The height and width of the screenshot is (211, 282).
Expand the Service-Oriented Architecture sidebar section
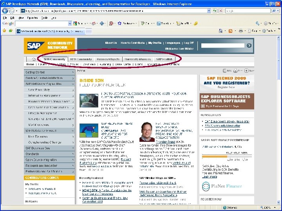click(49, 78)
